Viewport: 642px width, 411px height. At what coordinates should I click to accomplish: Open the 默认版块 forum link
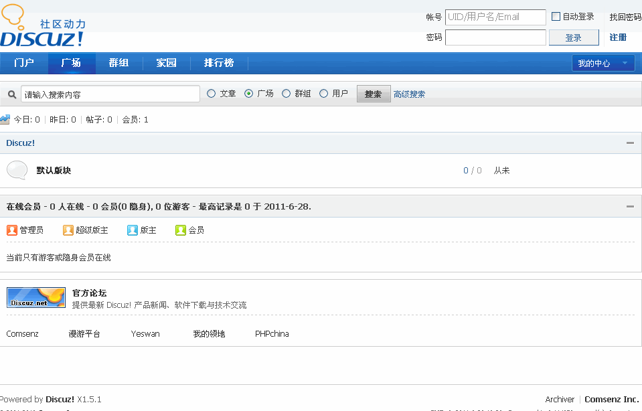54,170
